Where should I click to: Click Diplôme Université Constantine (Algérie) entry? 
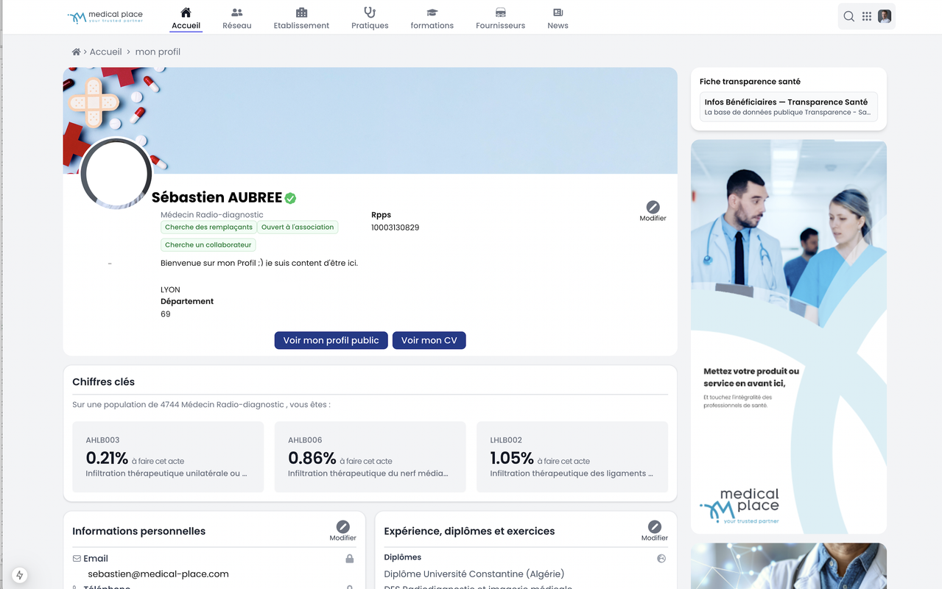tap(474, 574)
